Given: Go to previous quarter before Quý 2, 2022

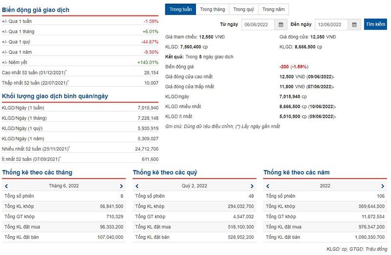Looking at the screenshot, I should tap(137, 186).
